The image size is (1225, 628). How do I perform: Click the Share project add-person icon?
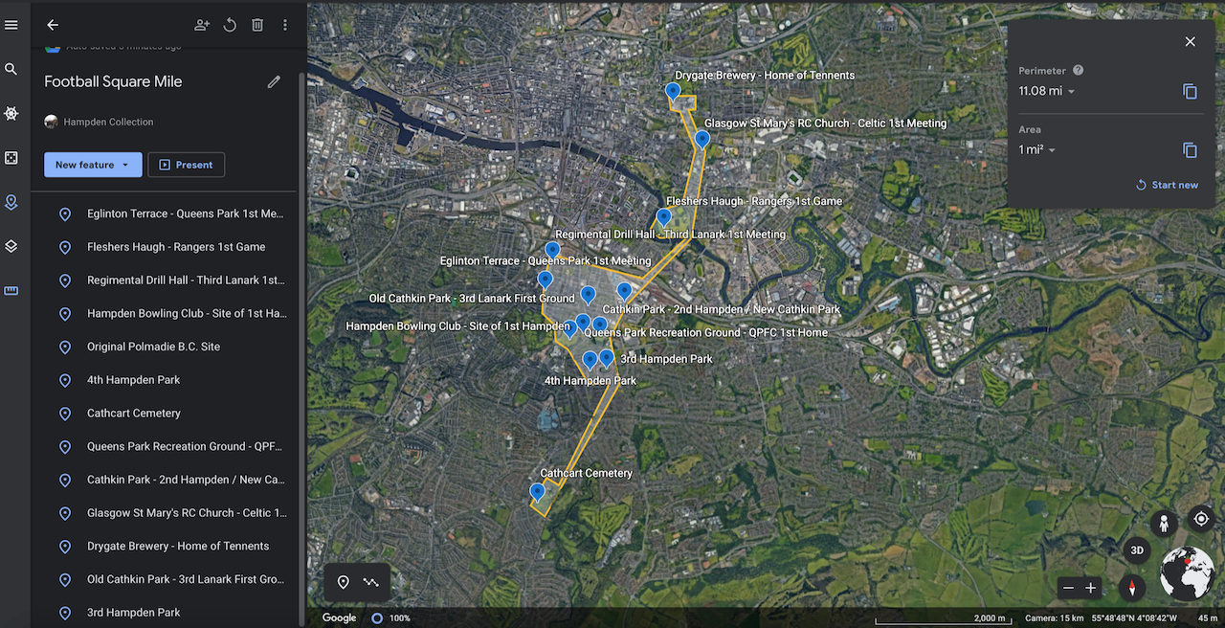202,25
